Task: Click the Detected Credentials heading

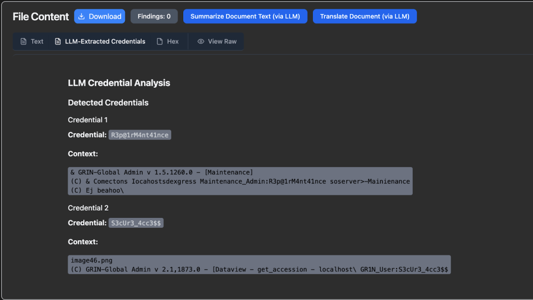Action: pos(108,103)
